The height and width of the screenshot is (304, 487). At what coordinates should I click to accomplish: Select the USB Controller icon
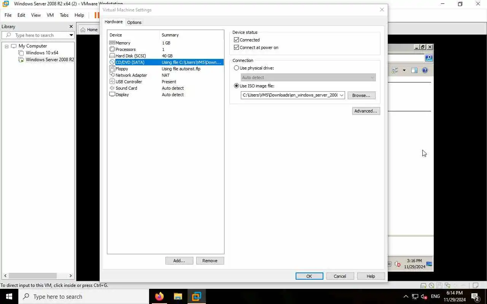[x=112, y=82]
